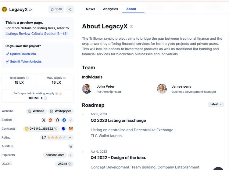Click Q4 2022 - Design of the idea heading

118,158
